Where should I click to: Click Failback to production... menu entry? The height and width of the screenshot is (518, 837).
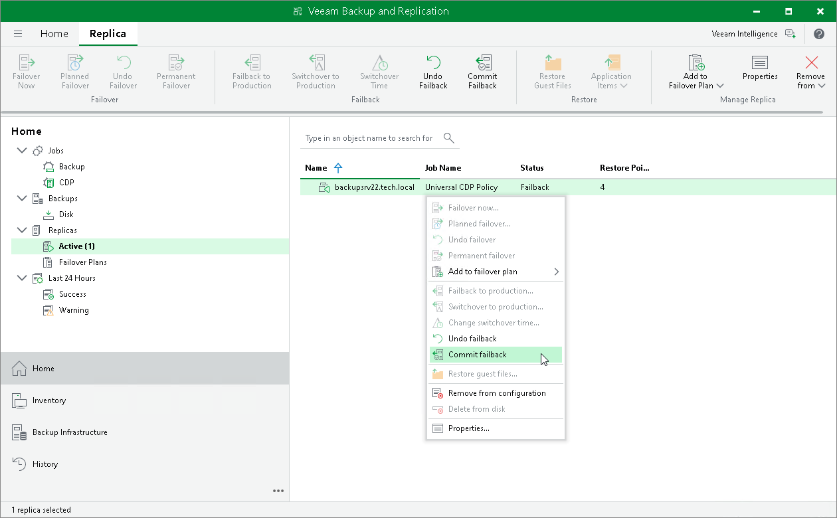click(496, 291)
